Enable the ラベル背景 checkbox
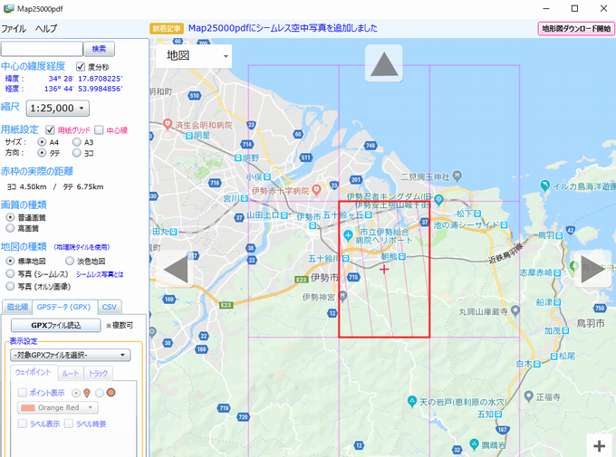The height and width of the screenshot is (457, 616). click(x=69, y=424)
